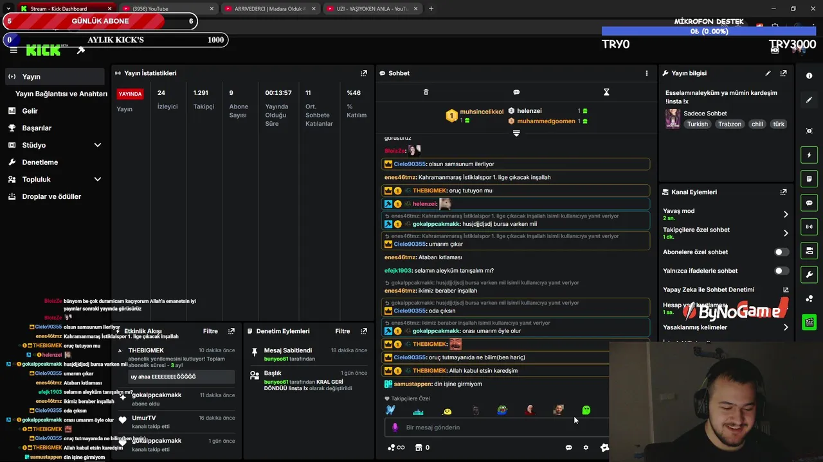Select the Pepe frog emote
This screenshot has width=823, height=462.
pos(502,410)
